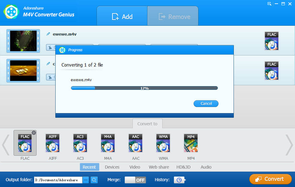Screen dimensions: 295x187
Task: Choose the MP4 output format
Action: click(191, 143)
